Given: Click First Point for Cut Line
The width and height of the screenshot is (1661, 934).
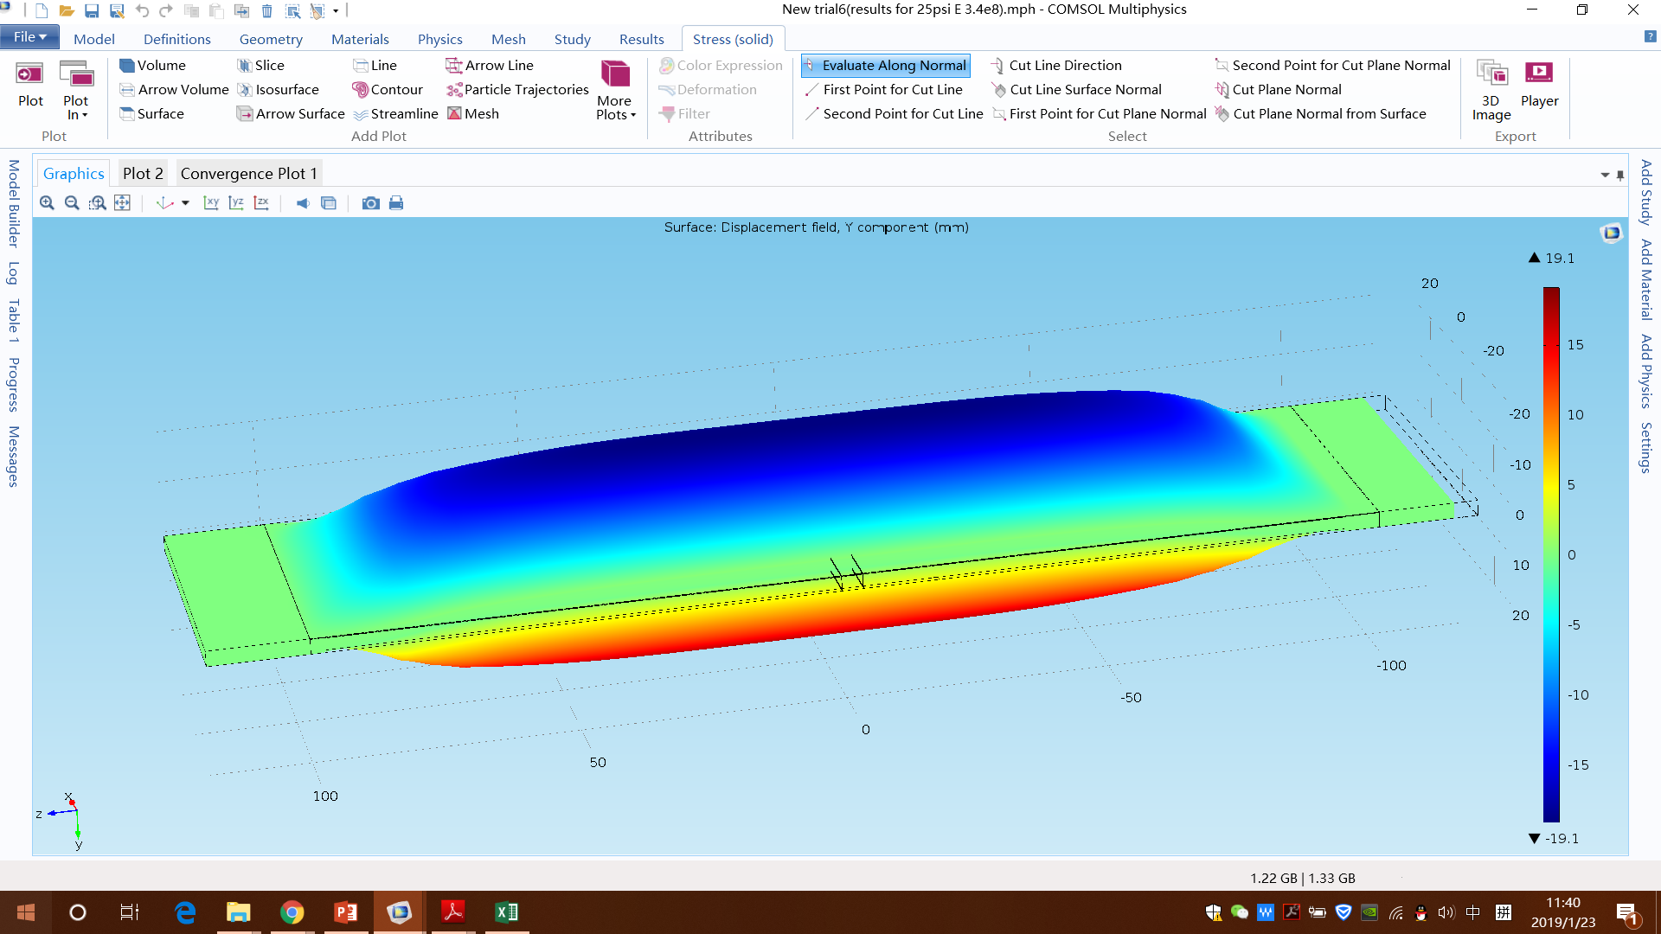Looking at the screenshot, I should click(x=883, y=89).
